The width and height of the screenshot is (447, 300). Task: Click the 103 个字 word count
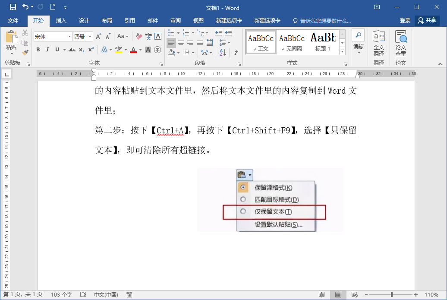tap(61, 294)
